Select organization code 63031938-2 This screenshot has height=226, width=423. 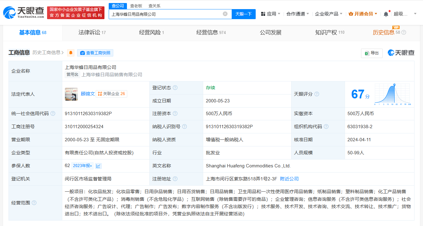[x=360, y=127]
